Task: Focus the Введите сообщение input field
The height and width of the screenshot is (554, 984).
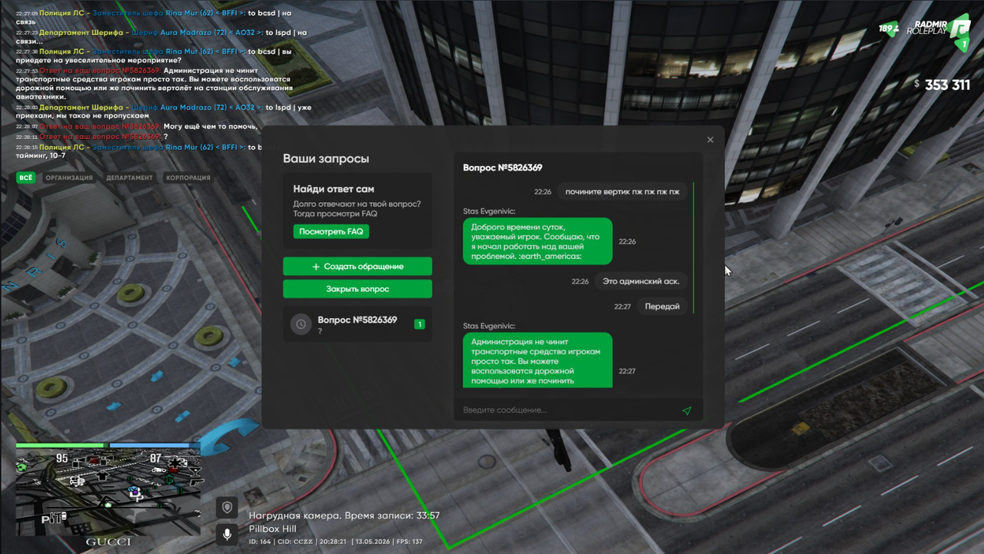Action: point(570,410)
